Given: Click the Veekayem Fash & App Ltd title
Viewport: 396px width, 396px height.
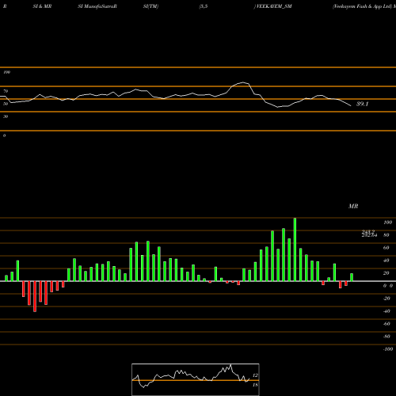Looking at the screenshot, I should [x=362, y=6].
